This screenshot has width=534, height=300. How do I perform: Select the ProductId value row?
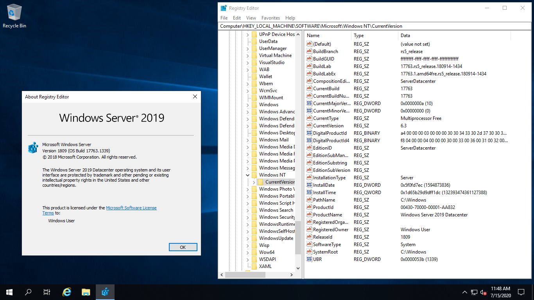click(408, 207)
